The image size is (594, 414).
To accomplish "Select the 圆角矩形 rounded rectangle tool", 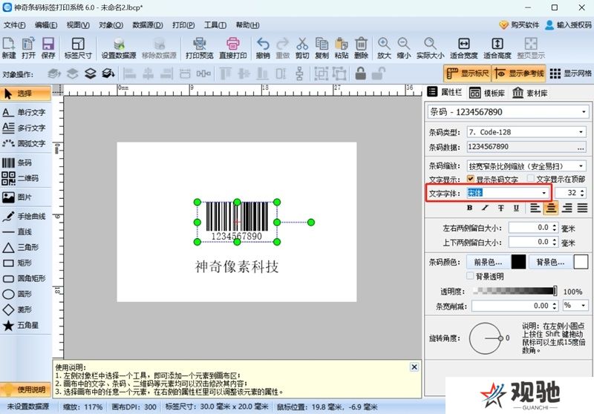I will [x=25, y=278].
